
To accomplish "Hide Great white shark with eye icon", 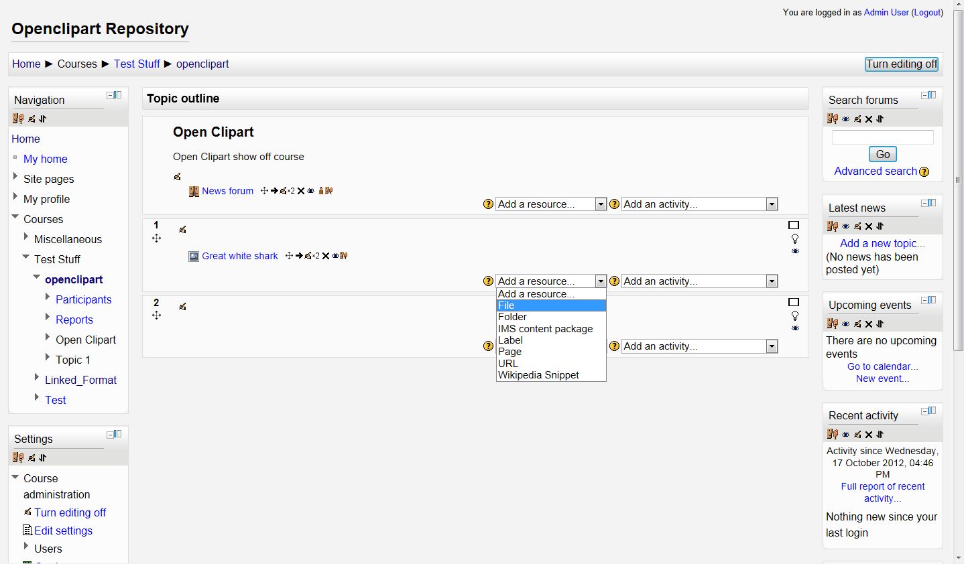I will [x=335, y=256].
